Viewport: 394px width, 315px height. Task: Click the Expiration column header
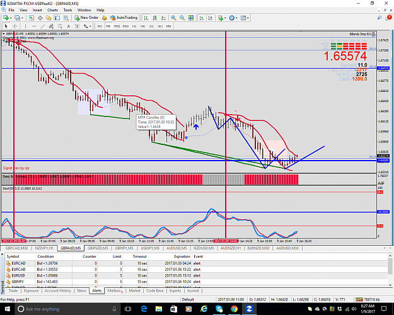182,256
